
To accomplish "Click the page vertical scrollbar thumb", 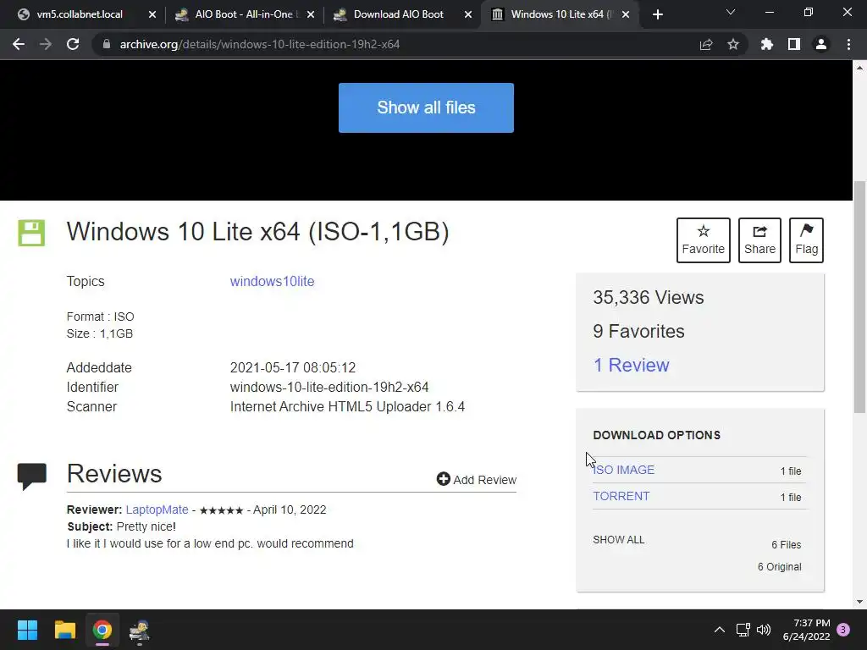I will (859, 297).
